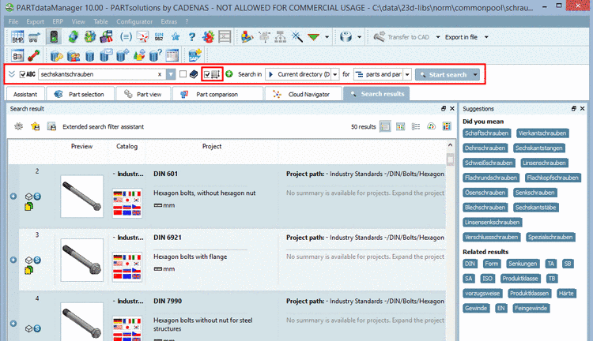593x341 pixels.
Task: Open the Start search options arrow
Action: tap(475, 74)
